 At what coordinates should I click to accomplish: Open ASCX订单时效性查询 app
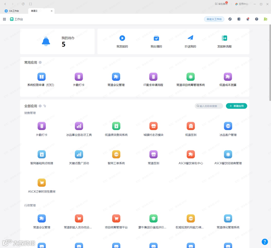tap(42, 183)
